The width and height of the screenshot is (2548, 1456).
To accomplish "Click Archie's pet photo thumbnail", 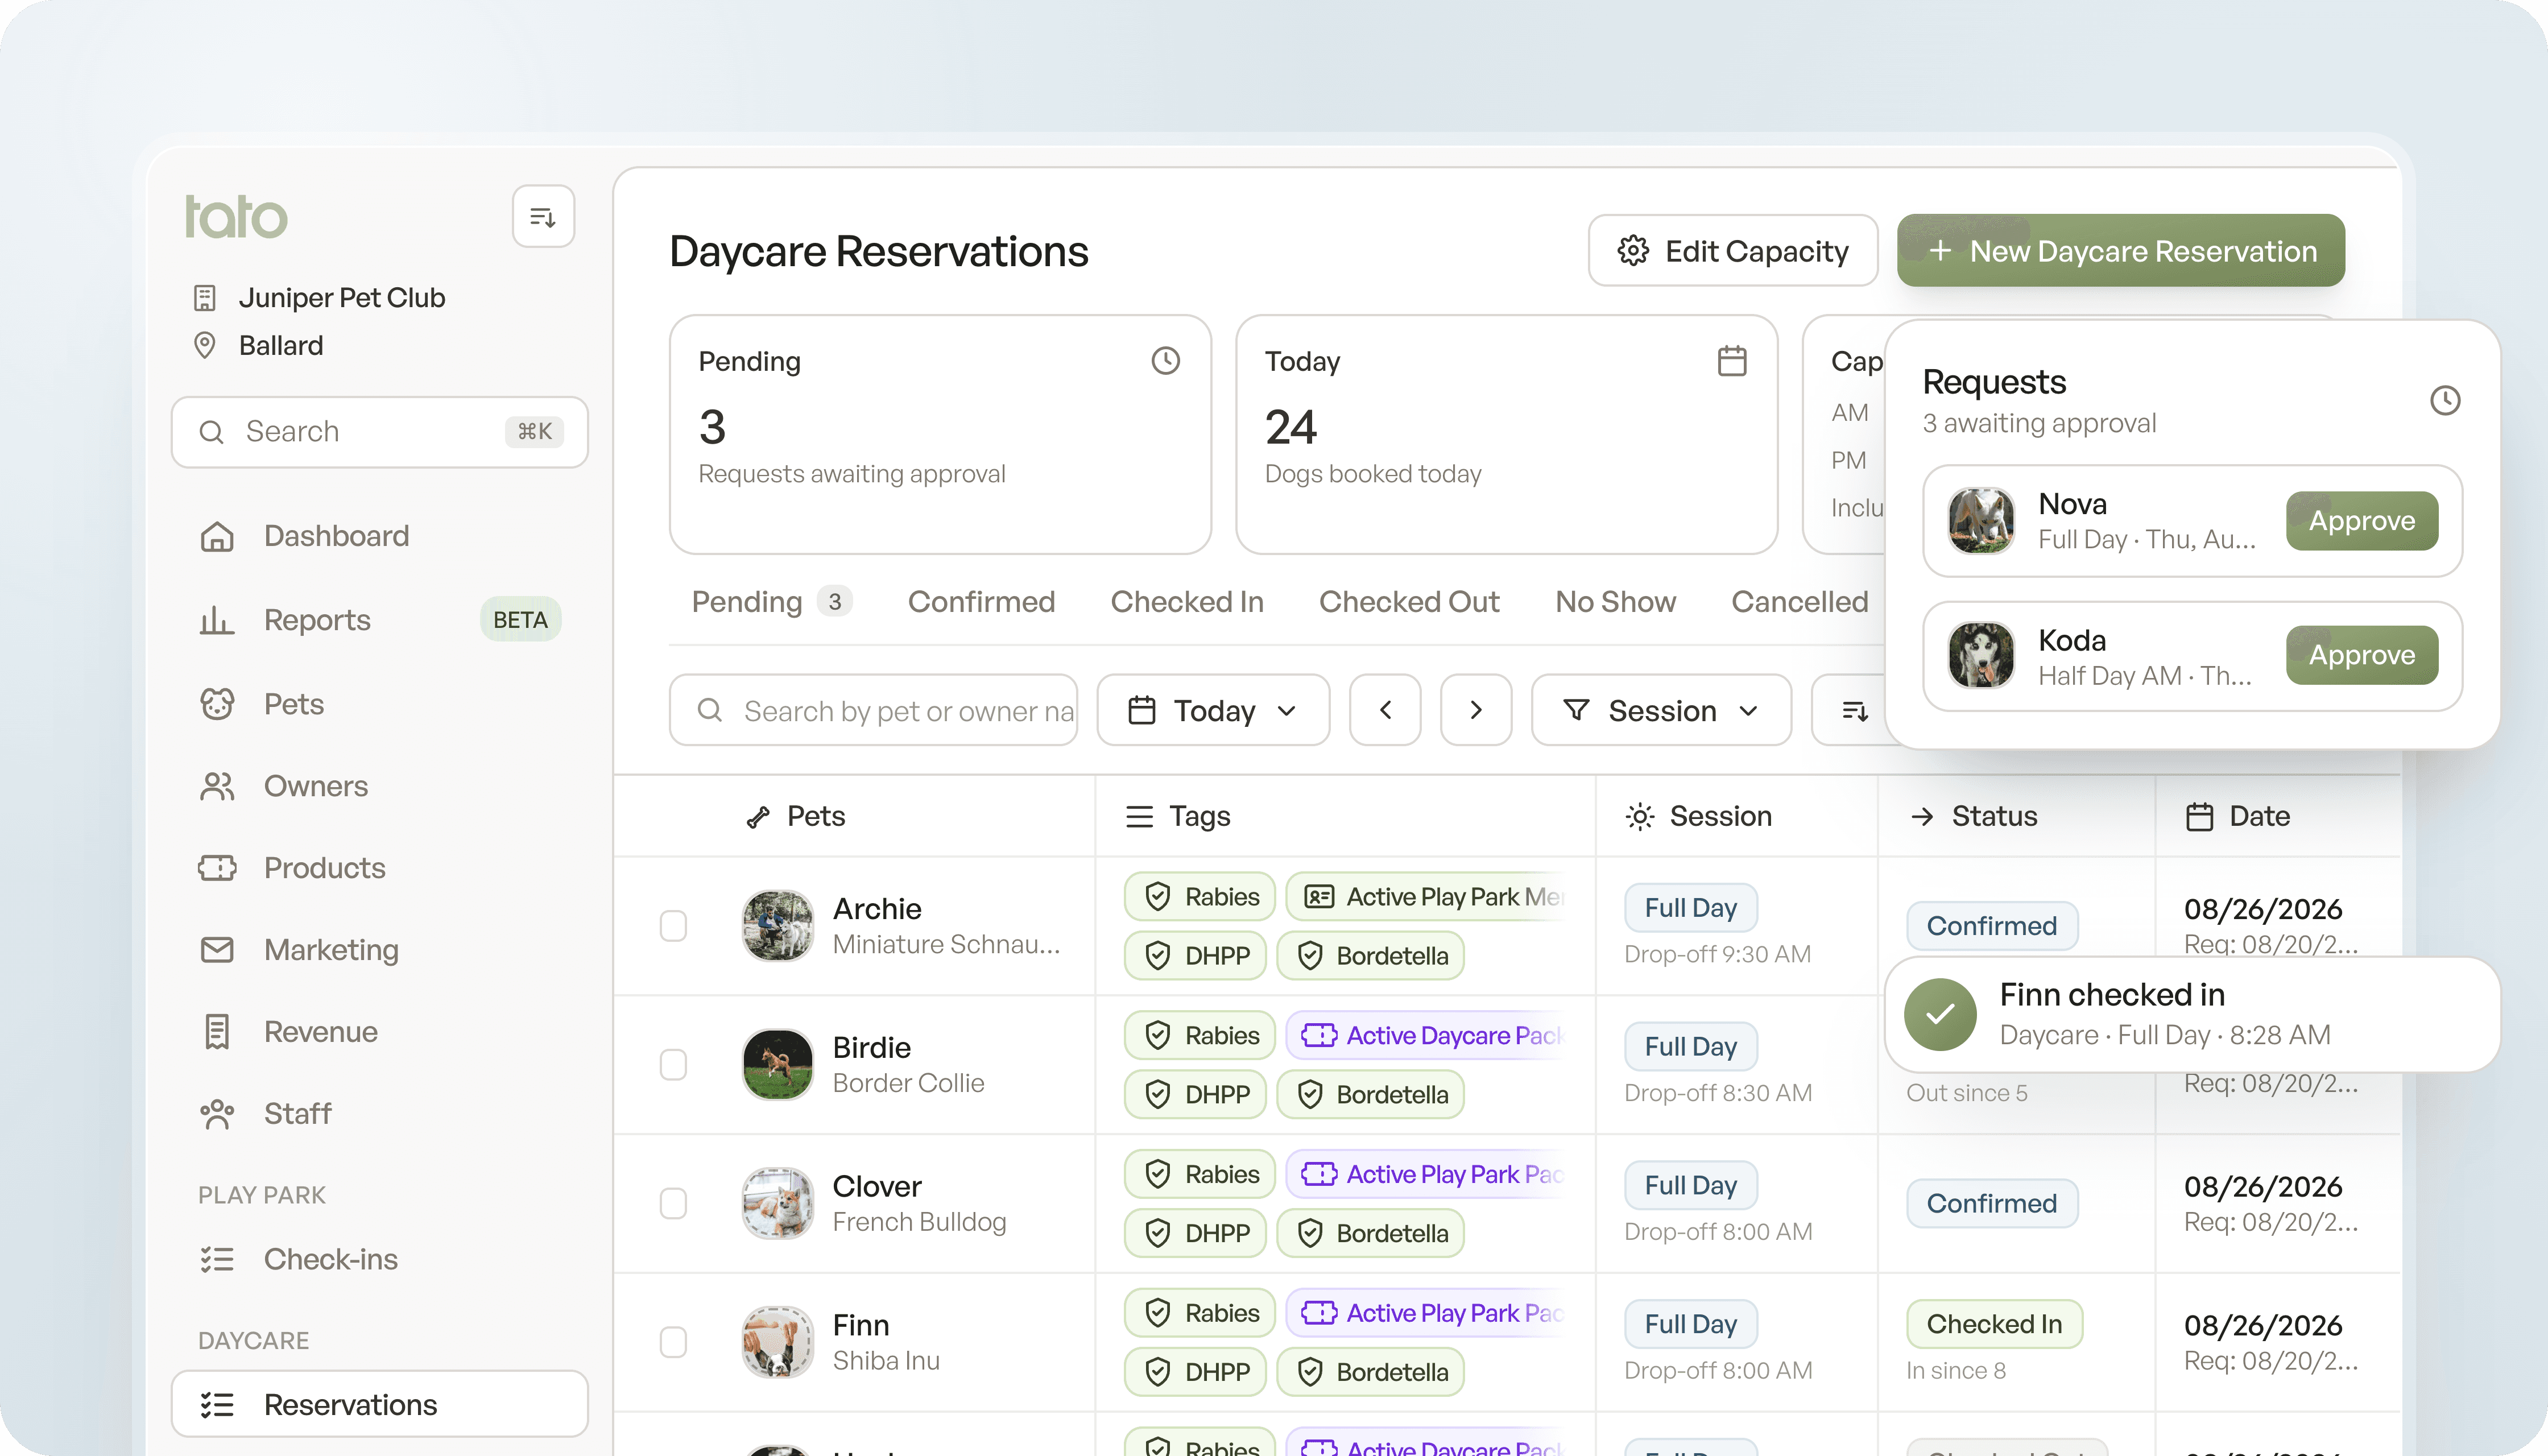I will coord(778,926).
